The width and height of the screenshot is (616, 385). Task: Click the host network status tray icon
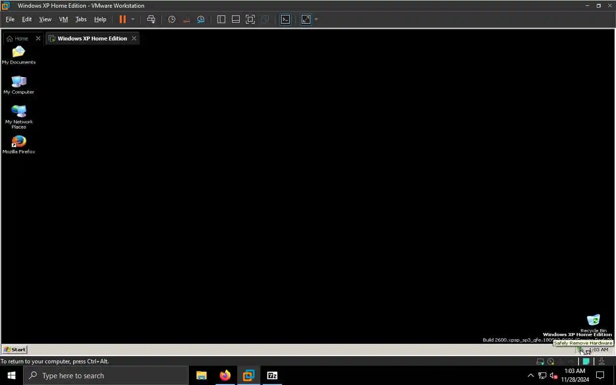(x=542, y=375)
